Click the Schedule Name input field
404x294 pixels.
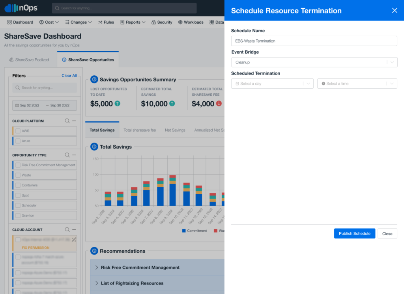click(314, 41)
